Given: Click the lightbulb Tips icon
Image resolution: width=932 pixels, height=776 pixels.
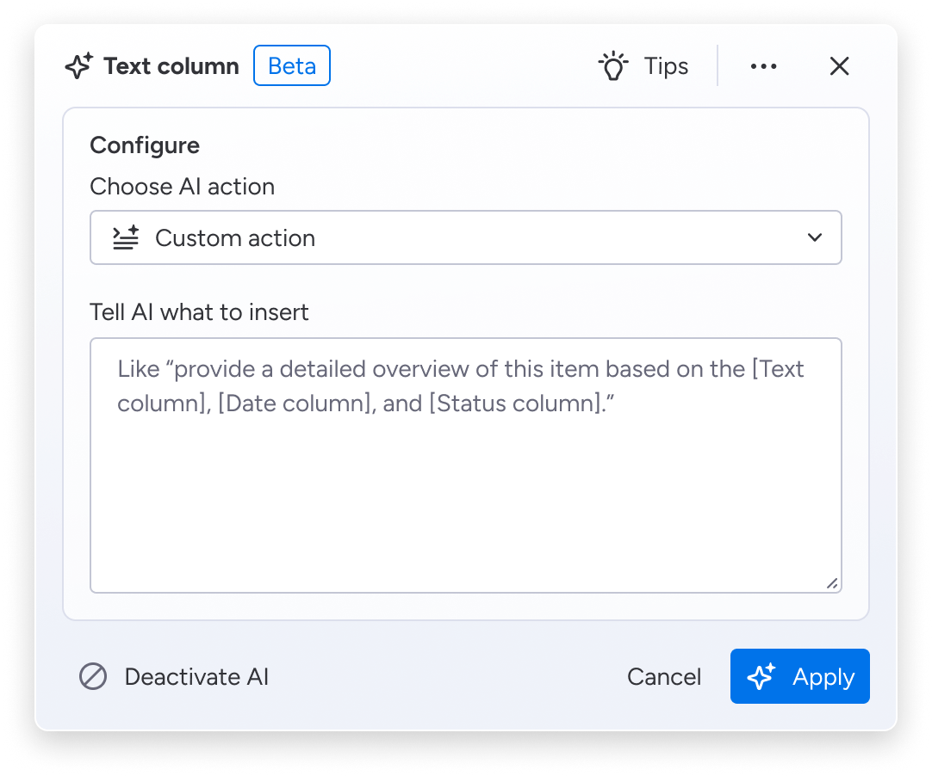Looking at the screenshot, I should click(612, 66).
